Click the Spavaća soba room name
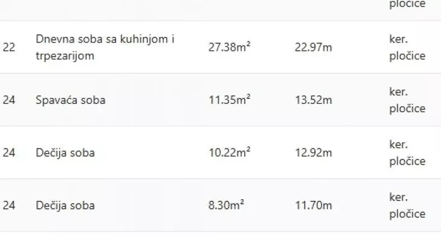Viewport: 441px width, 239px height. pos(71,100)
